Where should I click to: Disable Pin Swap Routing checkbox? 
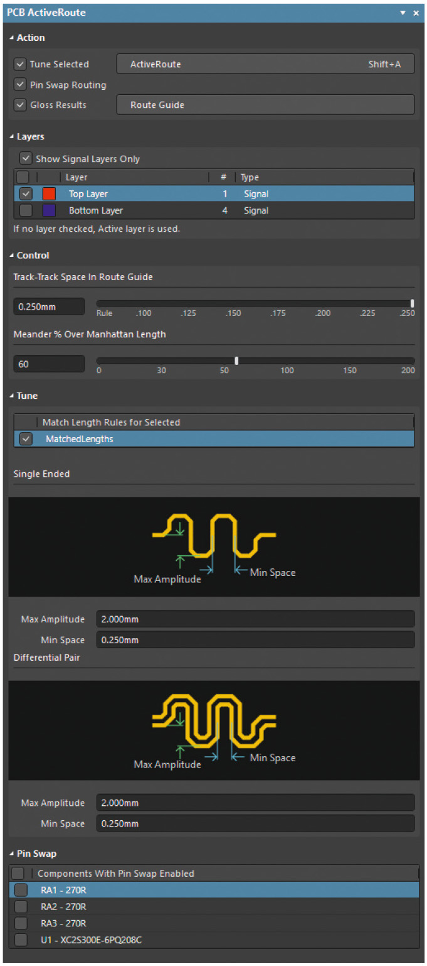point(20,85)
